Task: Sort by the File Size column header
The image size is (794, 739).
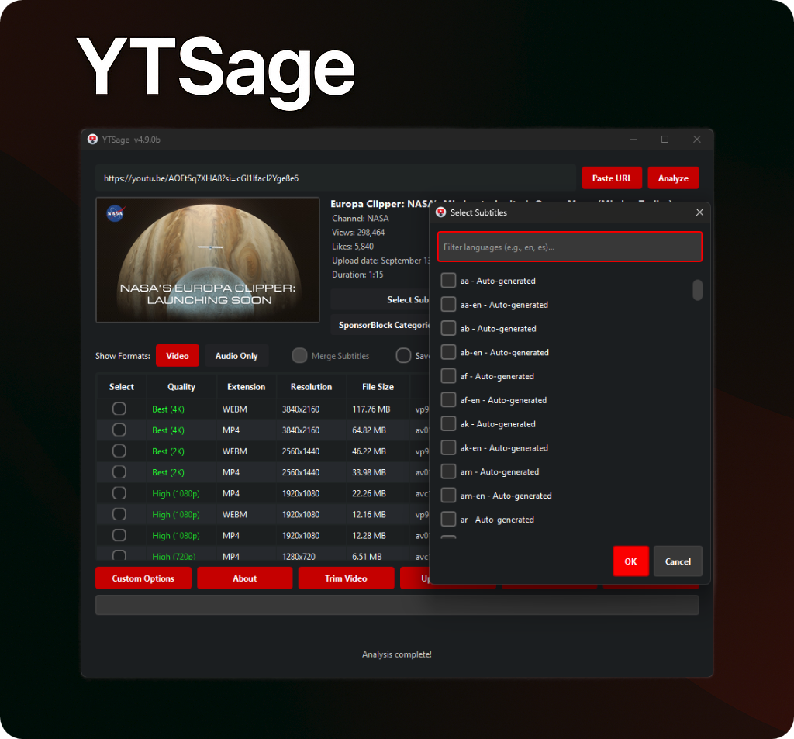Action: (378, 386)
